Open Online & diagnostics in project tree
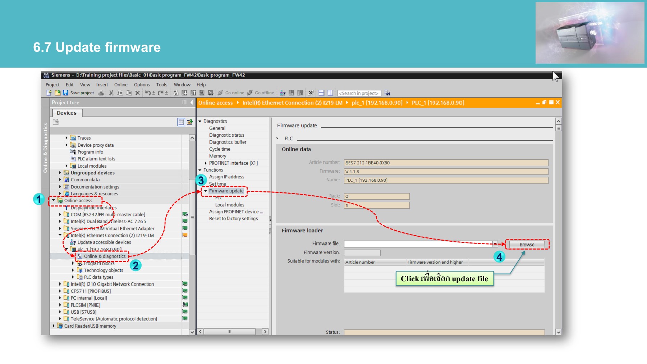 pos(105,256)
